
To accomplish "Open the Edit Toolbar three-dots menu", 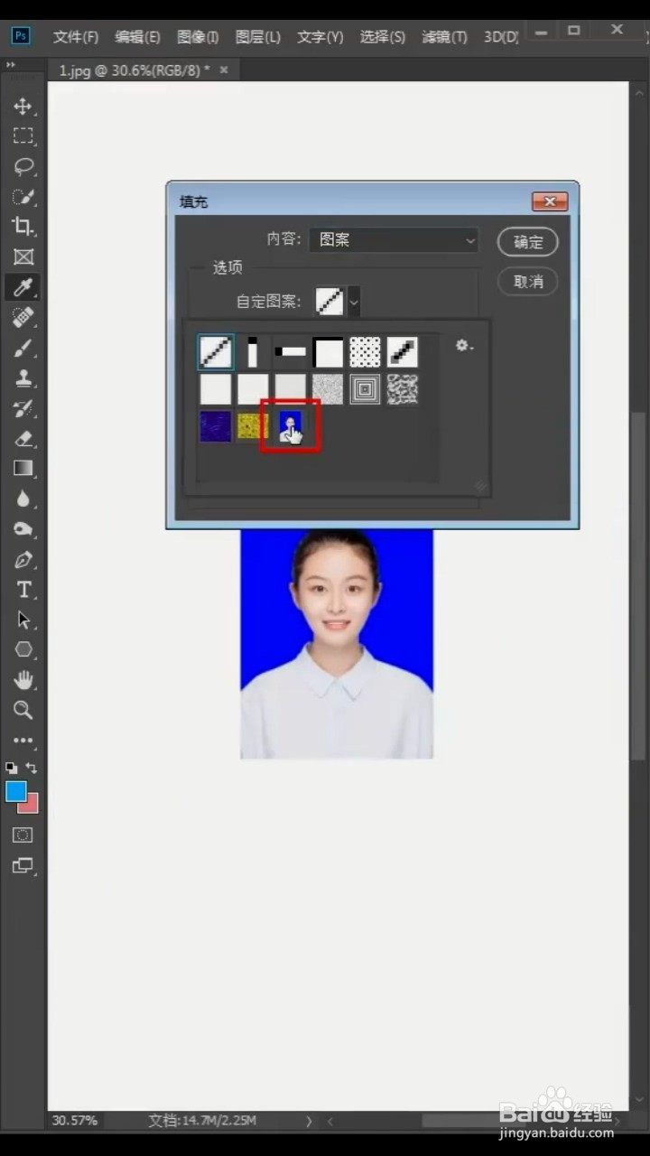I will click(23, 741).
